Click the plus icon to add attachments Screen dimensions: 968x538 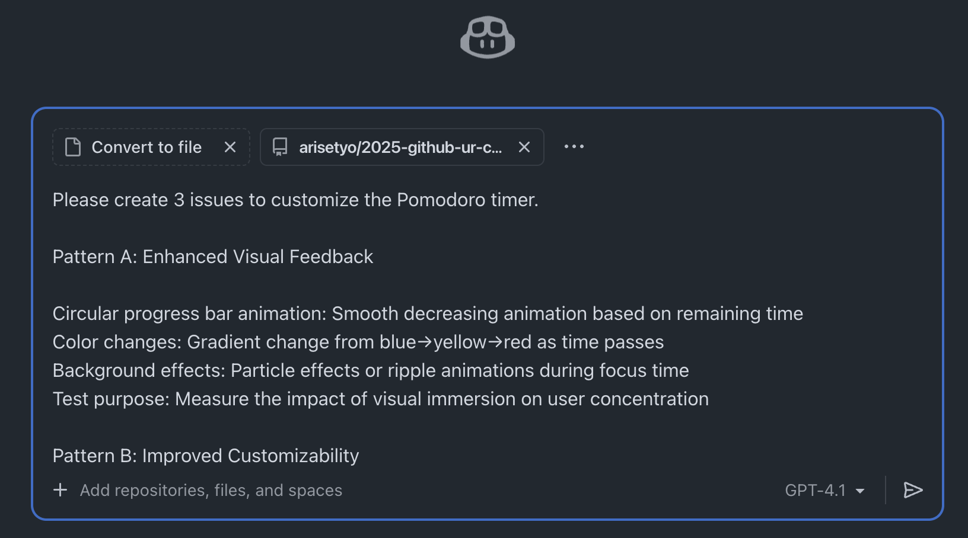(x=60, y=490)
